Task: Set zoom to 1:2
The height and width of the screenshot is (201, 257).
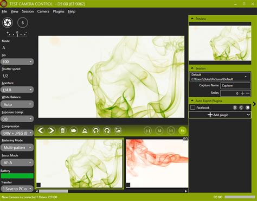Action: coord(159,130)
